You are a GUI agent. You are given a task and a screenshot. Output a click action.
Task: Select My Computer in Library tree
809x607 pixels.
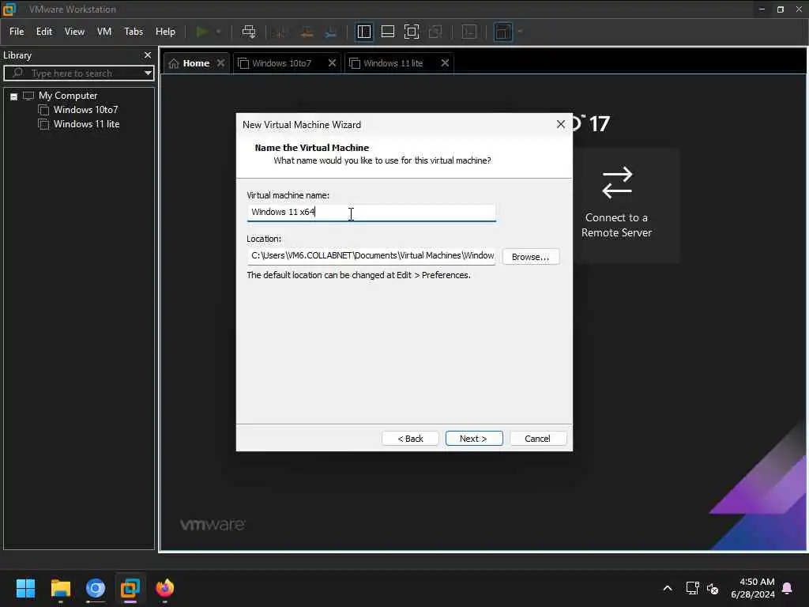click(x=68, y=96)
